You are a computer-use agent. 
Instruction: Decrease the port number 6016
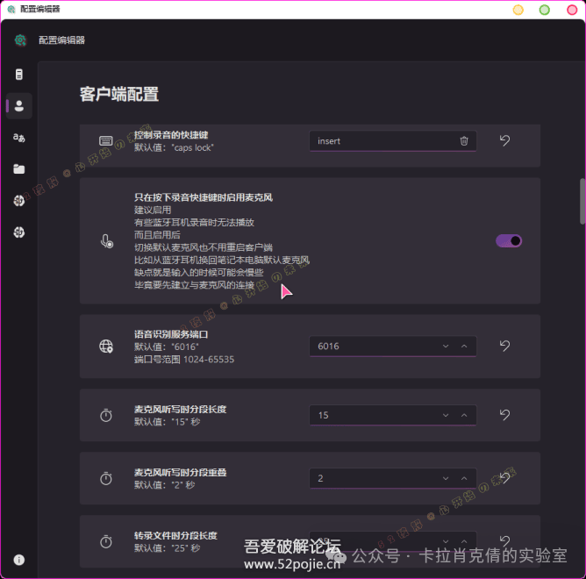(x=447, y=347)
